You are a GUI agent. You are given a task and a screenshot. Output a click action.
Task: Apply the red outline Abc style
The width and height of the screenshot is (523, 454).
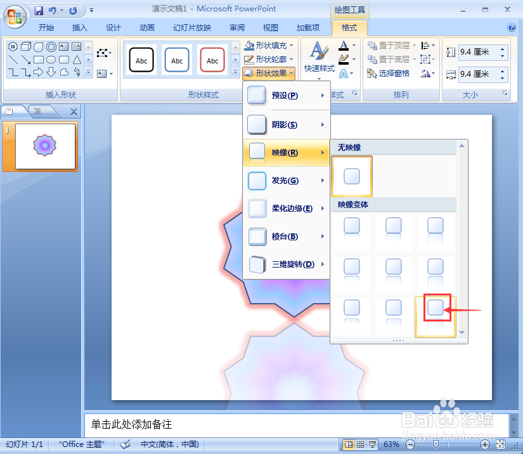pyautogui.click(x=212, y=60)
